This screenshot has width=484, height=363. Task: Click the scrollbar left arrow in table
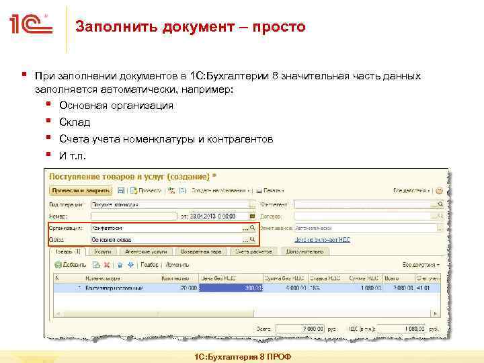click(x=57, y=314)
